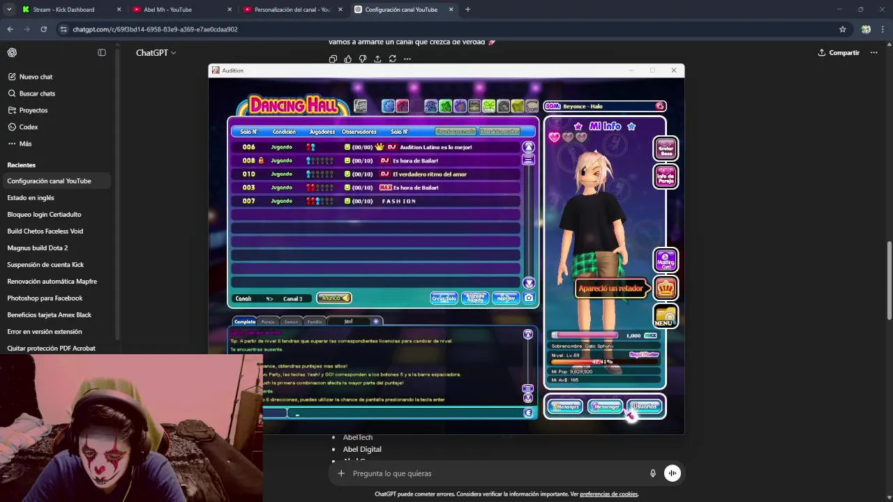Open the MENU folder icon
Viewport: 893px width, 502px height.
(666, 316)
